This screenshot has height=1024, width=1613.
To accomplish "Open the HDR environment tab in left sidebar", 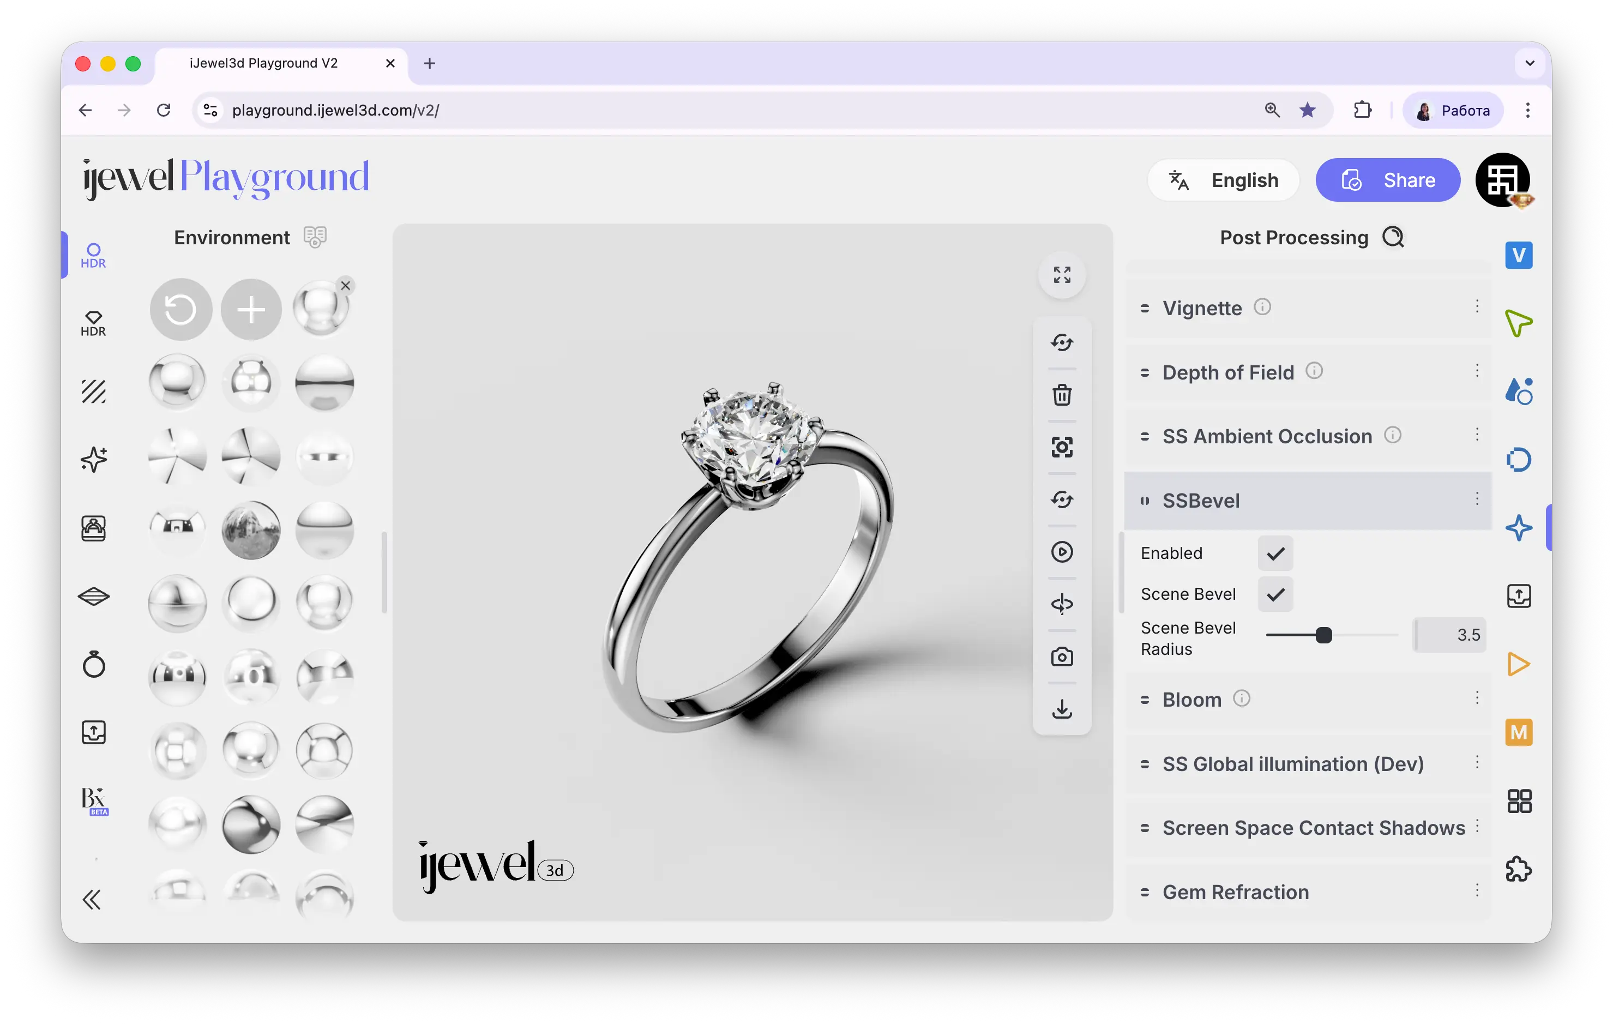I will pyautogui.click(x=93, y=255).
